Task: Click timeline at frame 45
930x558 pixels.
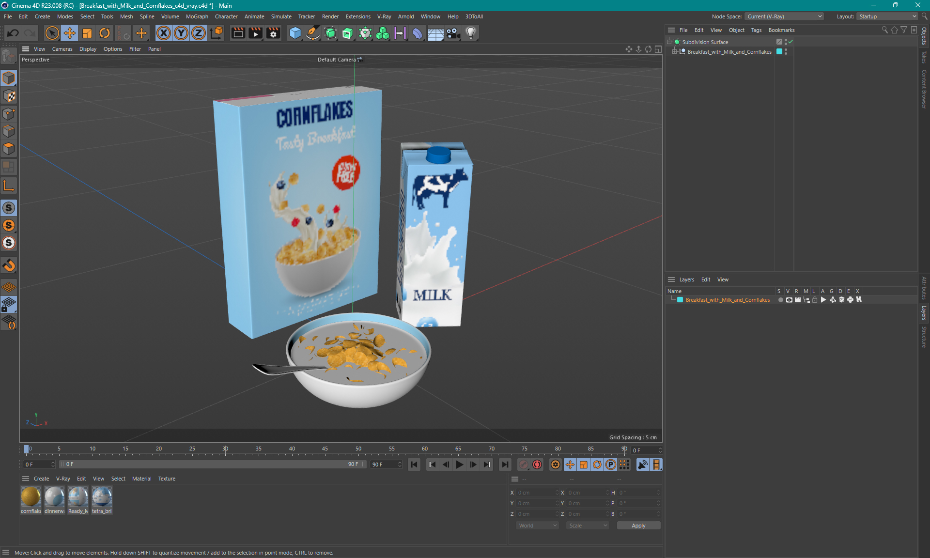Action: click(325, 449)
